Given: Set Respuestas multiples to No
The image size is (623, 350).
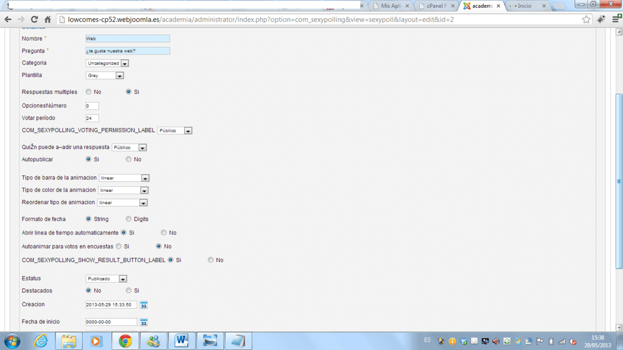Looking at the screenshot, I should click(88, 92).
